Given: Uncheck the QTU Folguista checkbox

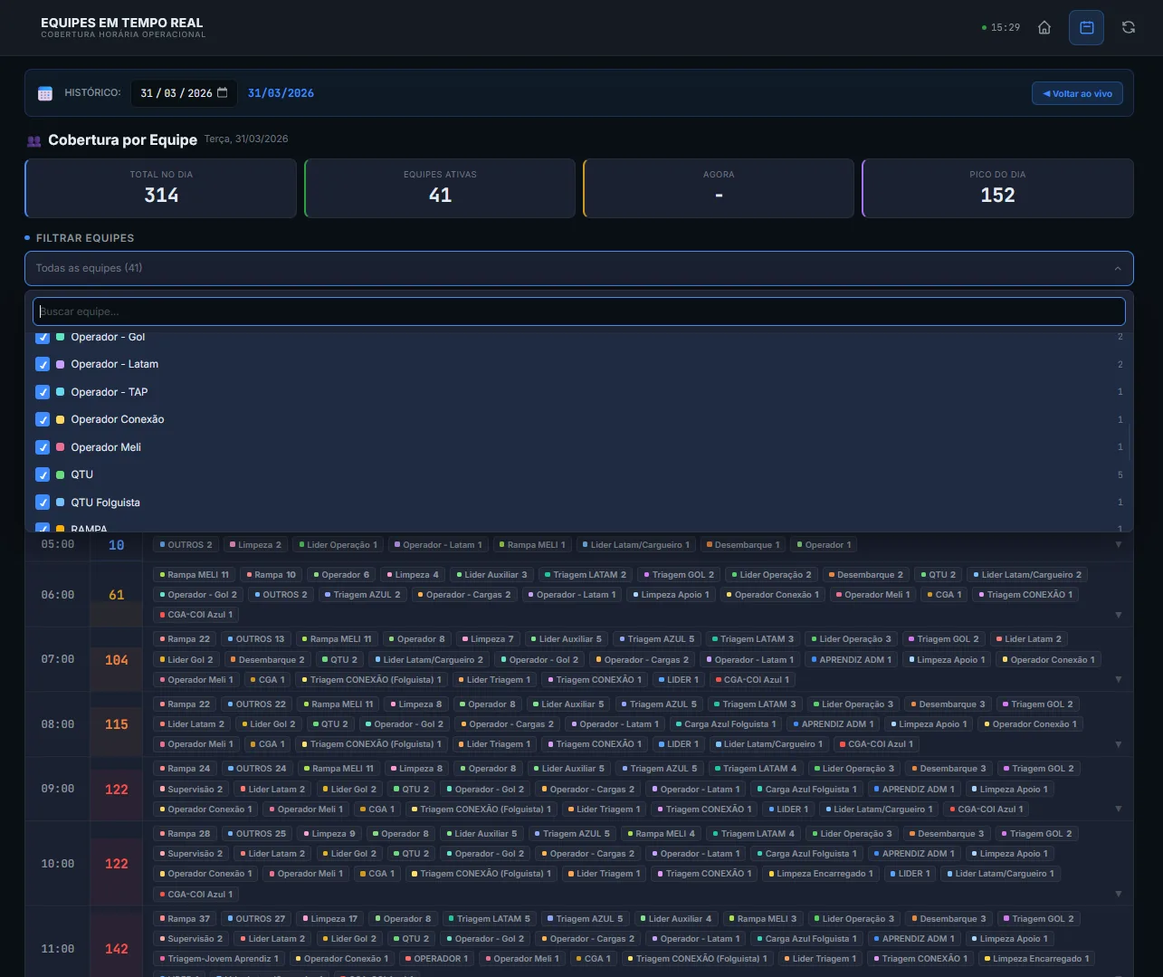Looking at the screenshot, I should (x=43, y=503).
